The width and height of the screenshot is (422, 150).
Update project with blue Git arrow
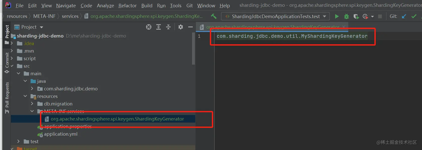404,16
